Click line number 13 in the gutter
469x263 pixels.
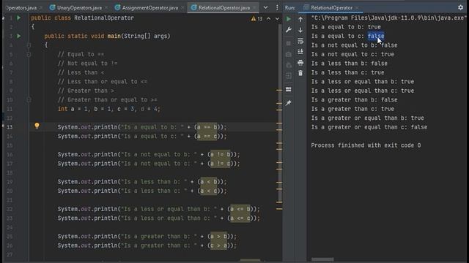click(10, 127)
